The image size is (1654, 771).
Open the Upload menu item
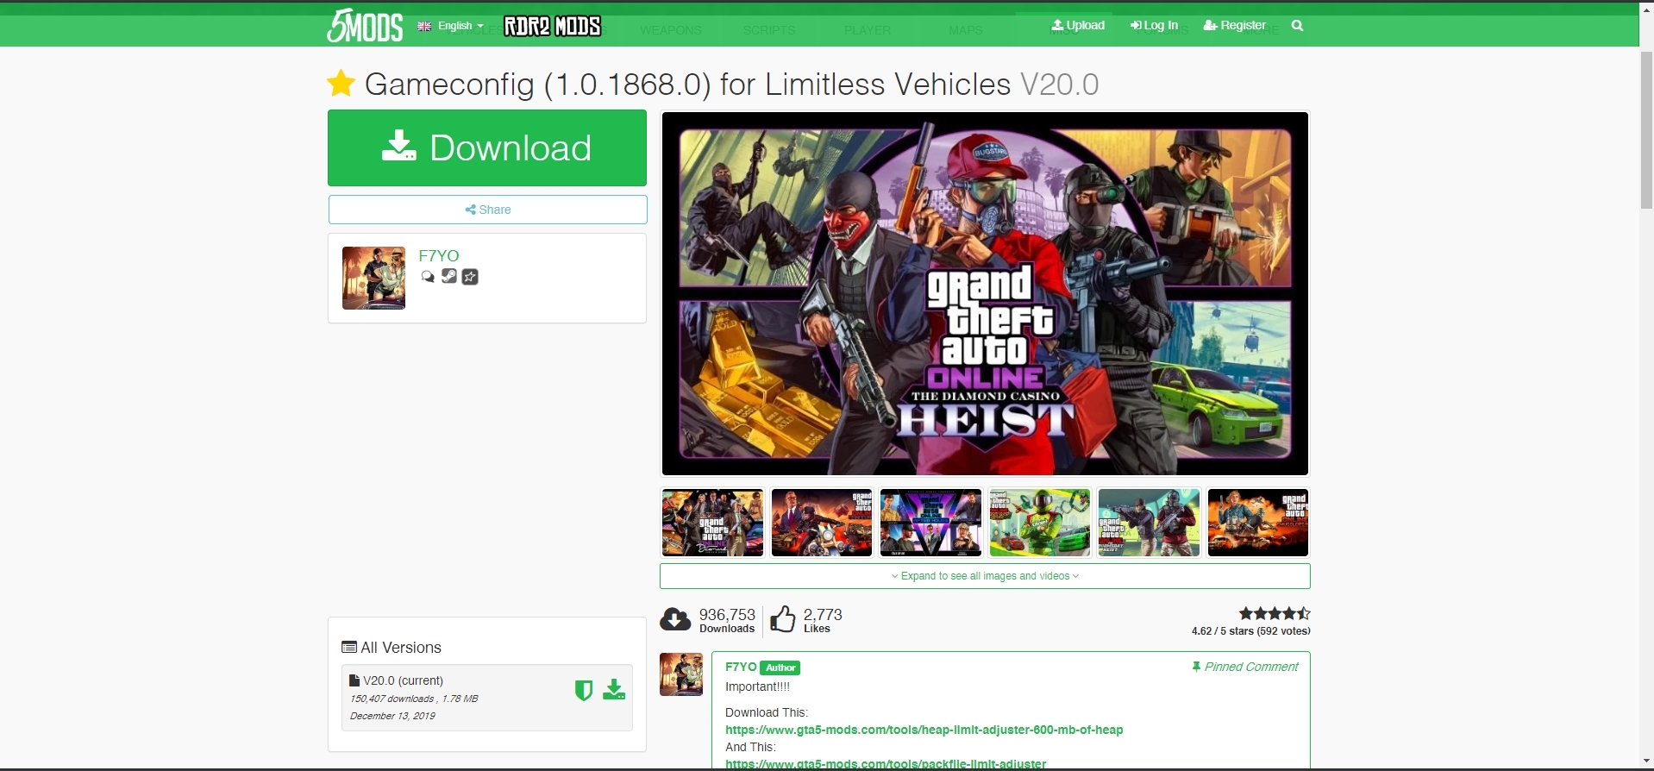coord(1078,26)
